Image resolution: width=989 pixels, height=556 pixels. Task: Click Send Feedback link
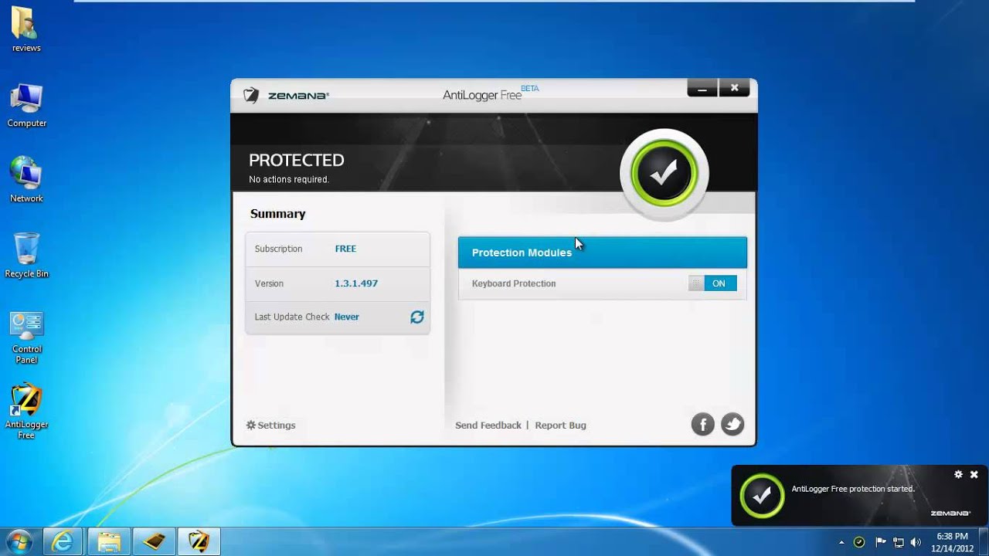tap(488, 425)
